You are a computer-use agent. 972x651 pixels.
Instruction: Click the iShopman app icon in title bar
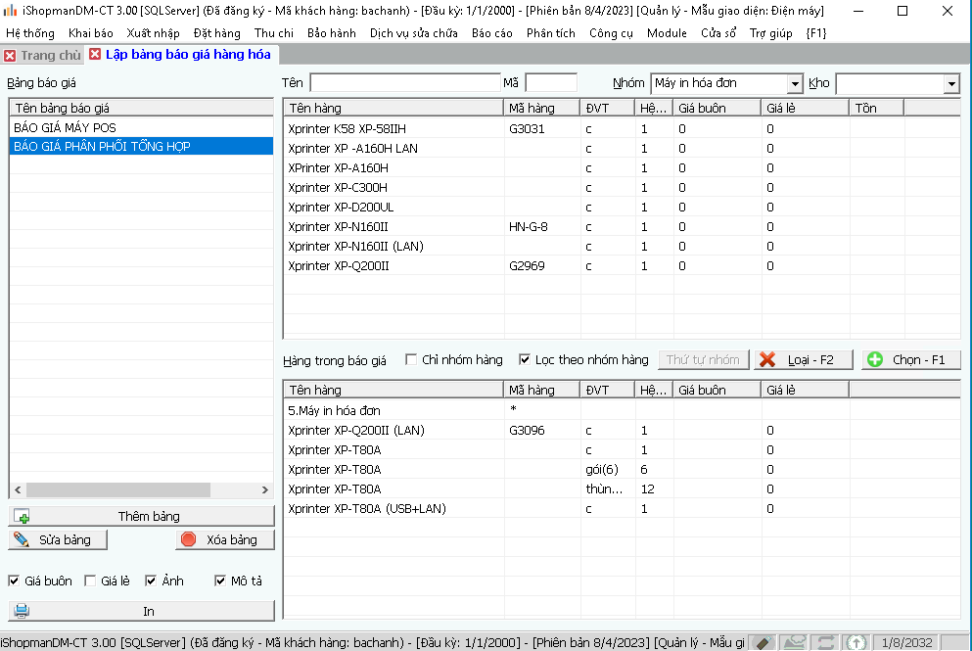10,11
